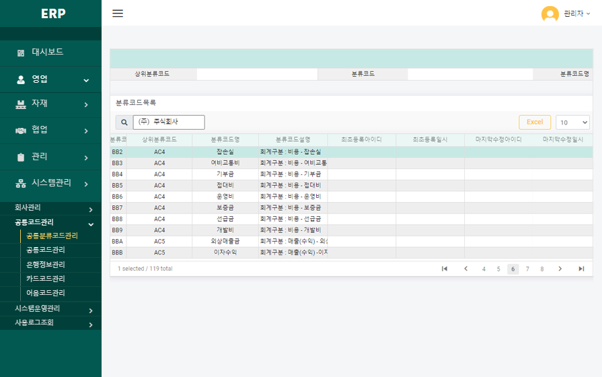Toggle the hamburger menu icon

(118, 13)
